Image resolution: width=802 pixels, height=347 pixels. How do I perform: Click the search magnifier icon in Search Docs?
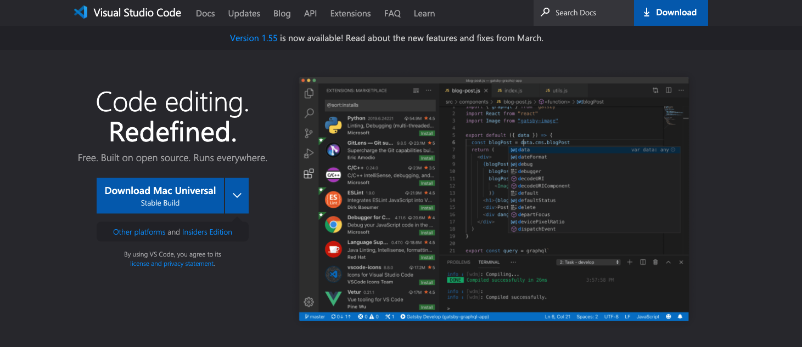(545, 12)
